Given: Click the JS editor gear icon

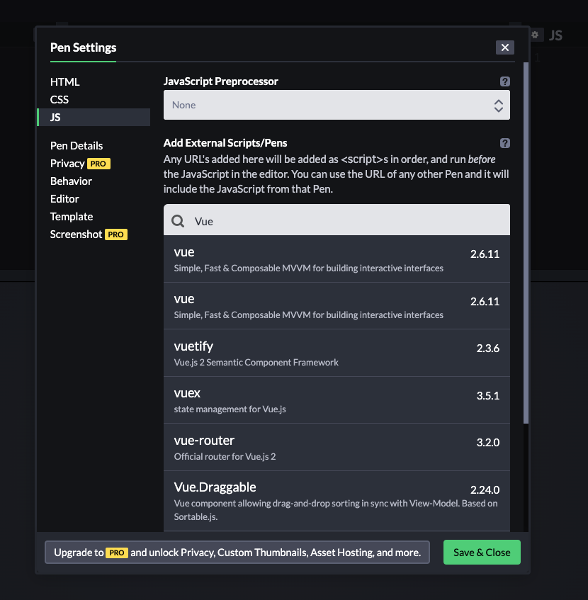Looking at the screenshot, I should (x=535, y=35).
